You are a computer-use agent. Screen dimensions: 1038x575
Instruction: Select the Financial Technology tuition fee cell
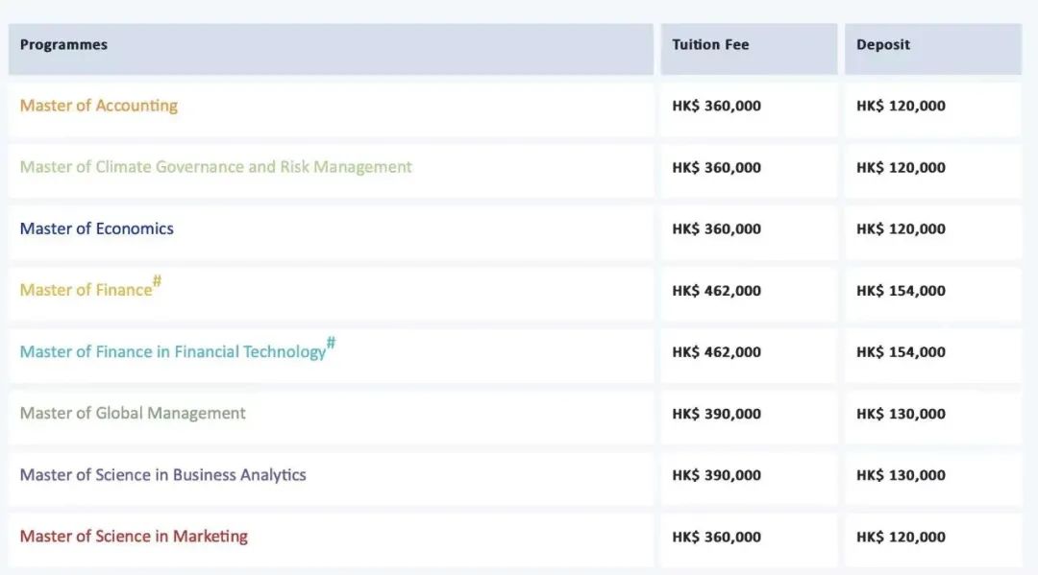716,352
